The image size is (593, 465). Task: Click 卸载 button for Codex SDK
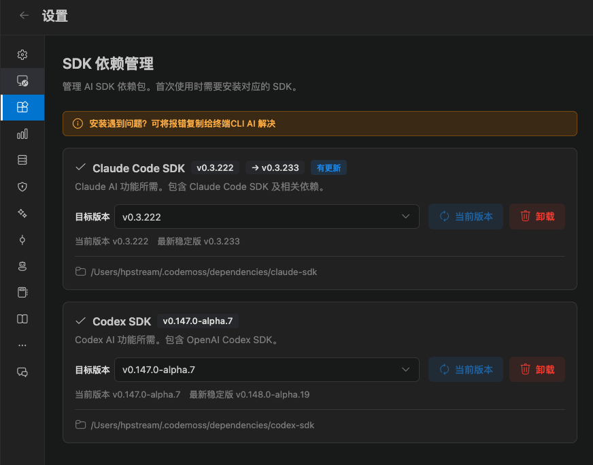[537, 370]
